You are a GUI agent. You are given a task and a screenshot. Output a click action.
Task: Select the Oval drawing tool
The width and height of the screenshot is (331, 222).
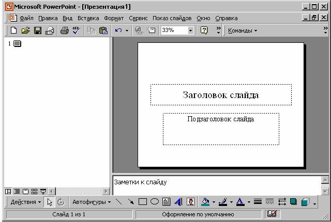click(x=155, y=202)
